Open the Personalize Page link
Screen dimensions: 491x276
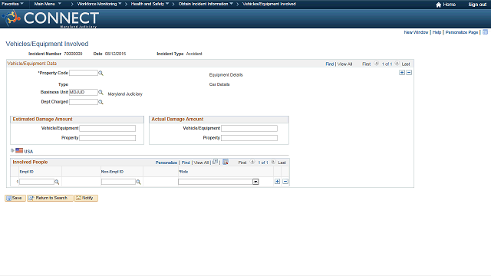click(462, 32)
